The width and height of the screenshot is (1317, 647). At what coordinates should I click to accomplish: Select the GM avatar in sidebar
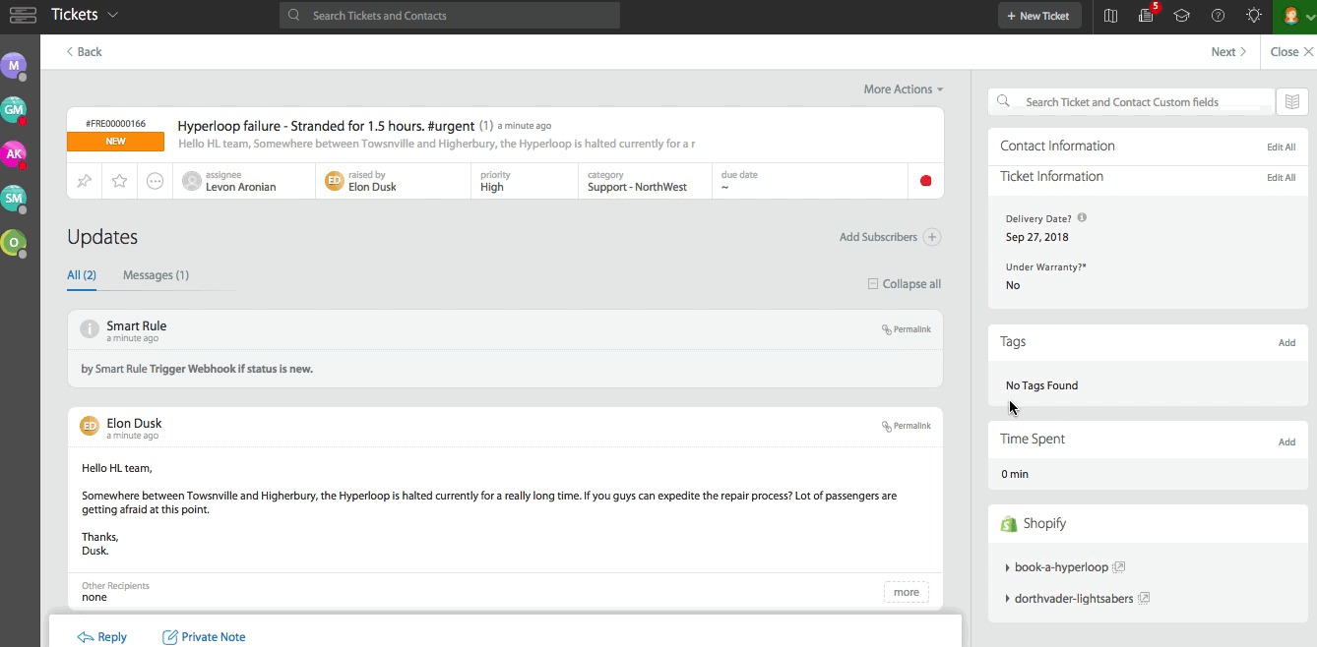click(13, 110)
